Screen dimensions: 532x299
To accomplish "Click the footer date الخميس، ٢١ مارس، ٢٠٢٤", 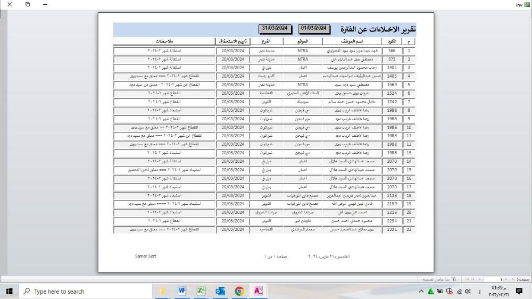I will [329, 256].
